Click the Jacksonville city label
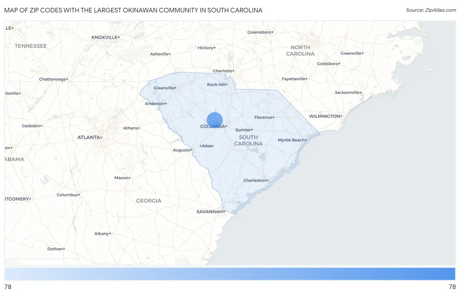Screen dimensions: 460x294 tap(347, 93)
